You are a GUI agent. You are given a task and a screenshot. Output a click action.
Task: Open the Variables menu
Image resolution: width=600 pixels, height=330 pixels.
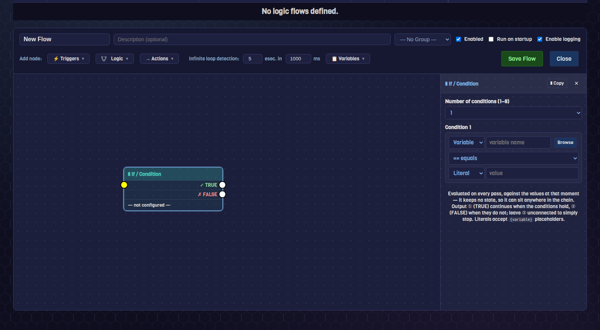click(348, 58)
